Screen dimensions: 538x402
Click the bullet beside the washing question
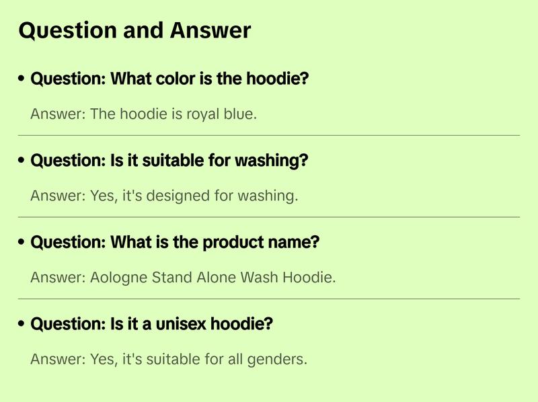22,161
